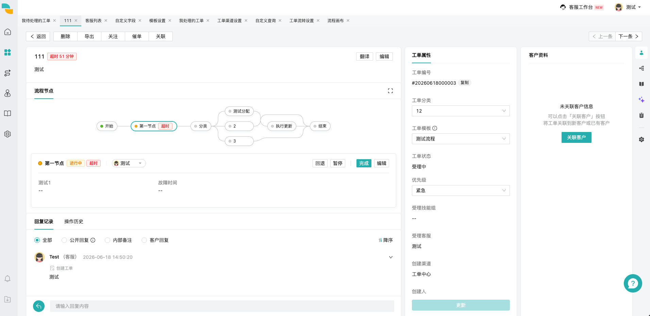Click the 删除 button
Image resolution: width=650 pixels, height=316 pixels.
(66, 36)
